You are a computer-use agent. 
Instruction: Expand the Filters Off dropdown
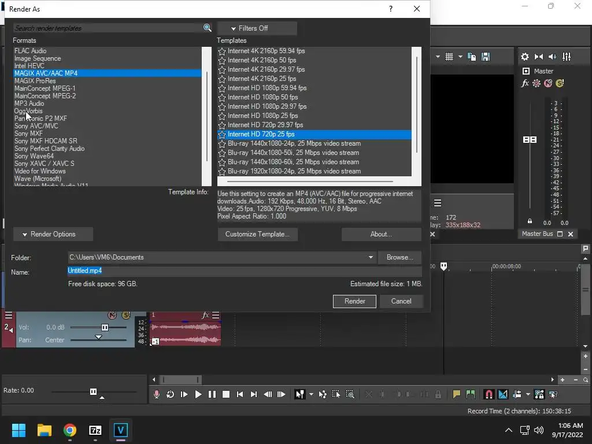pos(257,28)
